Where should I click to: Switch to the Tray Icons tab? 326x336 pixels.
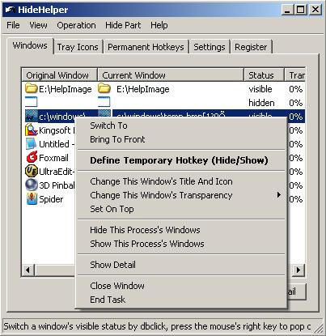(78, 47)
